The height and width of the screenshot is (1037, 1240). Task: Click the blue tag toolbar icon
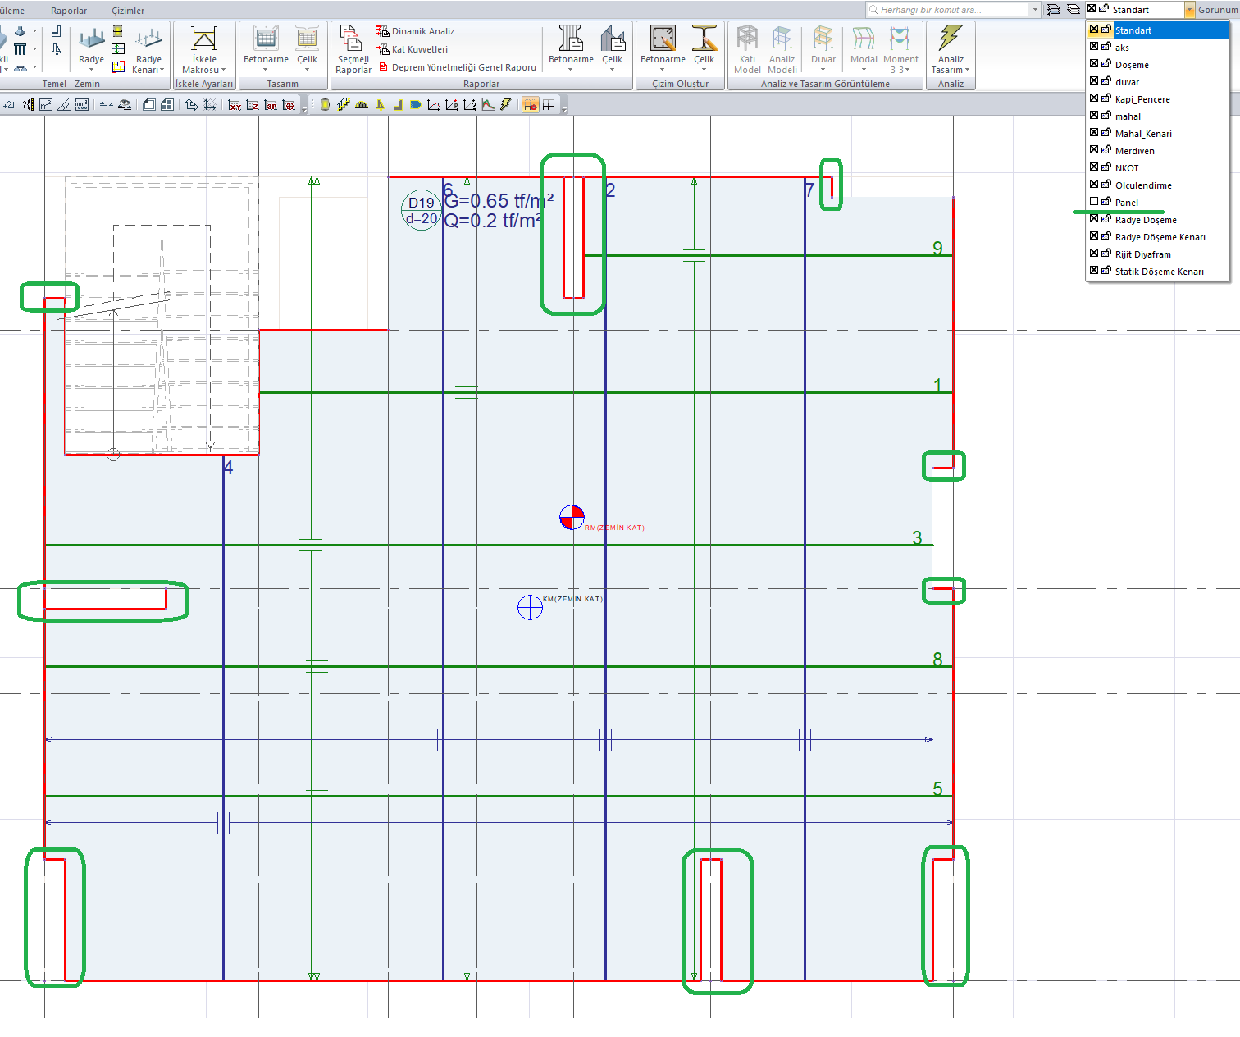(x=416, y=105)
